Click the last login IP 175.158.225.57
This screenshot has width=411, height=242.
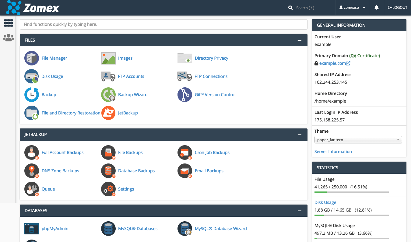(329, 120)
